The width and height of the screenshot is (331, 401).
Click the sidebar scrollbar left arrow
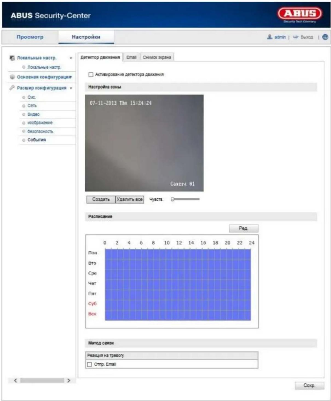point(16,380)
